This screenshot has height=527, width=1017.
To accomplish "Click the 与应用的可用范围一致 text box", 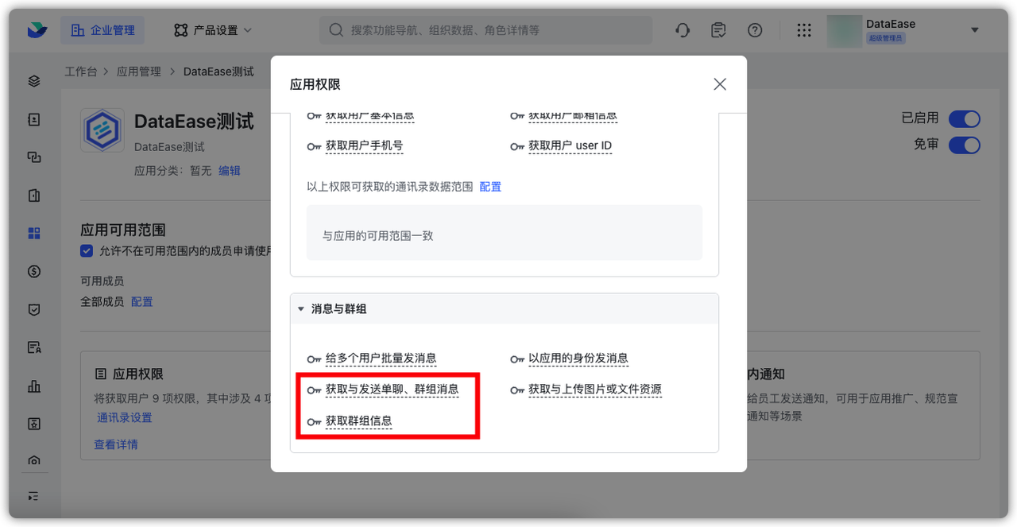I will 505,233.
